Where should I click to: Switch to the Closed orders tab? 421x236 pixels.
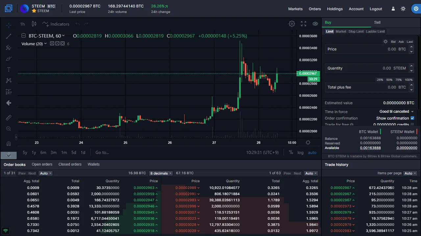[70, 164]
